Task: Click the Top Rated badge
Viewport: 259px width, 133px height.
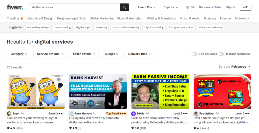Action: pos(116,113)
